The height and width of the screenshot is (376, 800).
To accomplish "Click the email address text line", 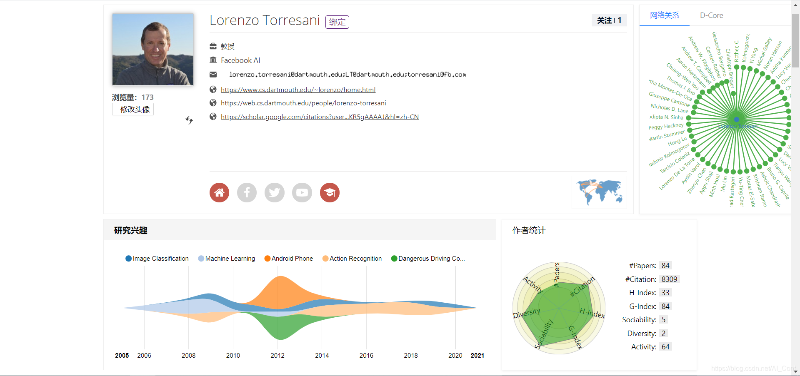I will coord(347,75).
